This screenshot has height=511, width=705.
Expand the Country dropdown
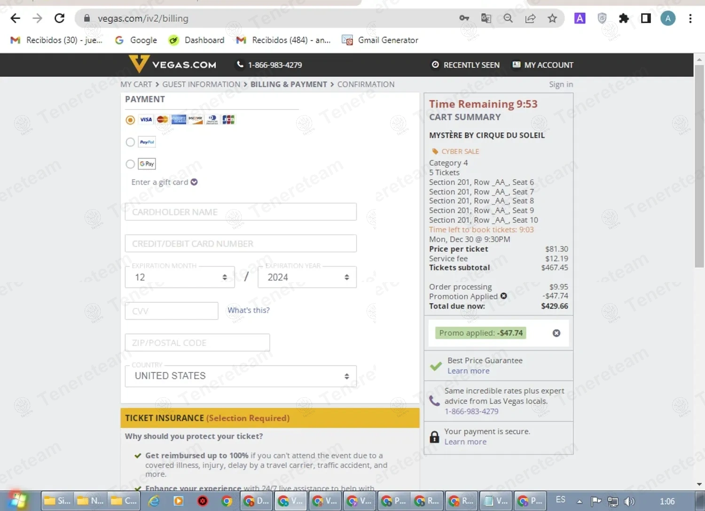[x=241, y=376]
